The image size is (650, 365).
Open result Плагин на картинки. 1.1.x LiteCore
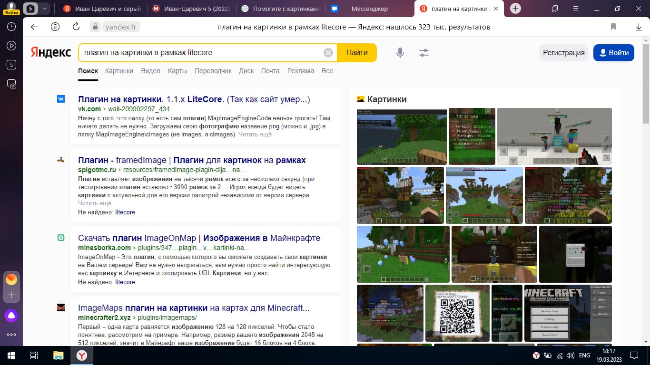pos(194,99)
